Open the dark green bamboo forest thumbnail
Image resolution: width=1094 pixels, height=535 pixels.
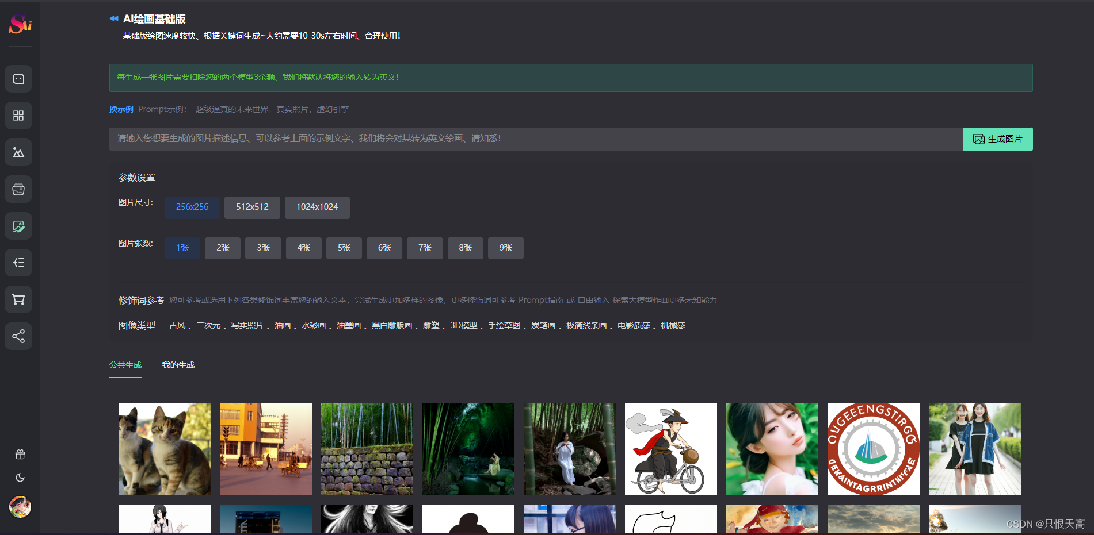tap(468, 449)
